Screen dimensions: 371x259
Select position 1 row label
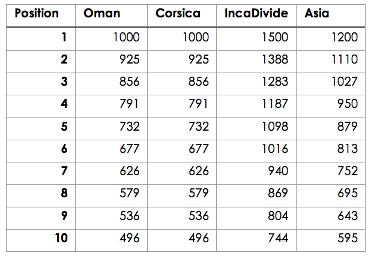click(x=64, y=37)
